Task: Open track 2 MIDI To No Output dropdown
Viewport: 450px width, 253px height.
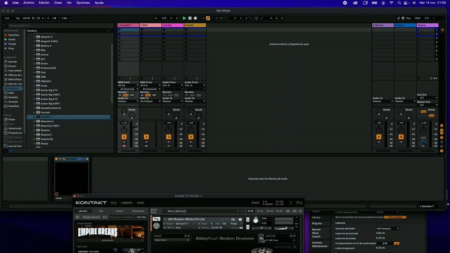Action: [150, 101]
